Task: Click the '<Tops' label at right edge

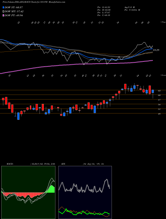Action: coord(163,22)
